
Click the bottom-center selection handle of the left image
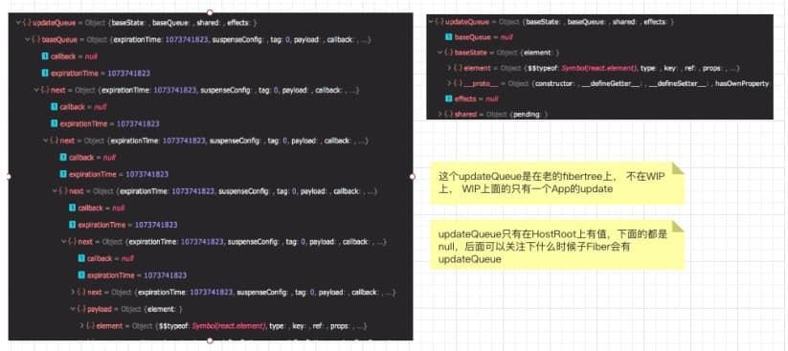click(210, 340)
